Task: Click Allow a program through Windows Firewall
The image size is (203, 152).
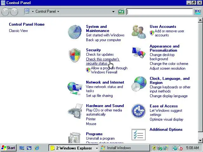Action: tap(109, 70)
